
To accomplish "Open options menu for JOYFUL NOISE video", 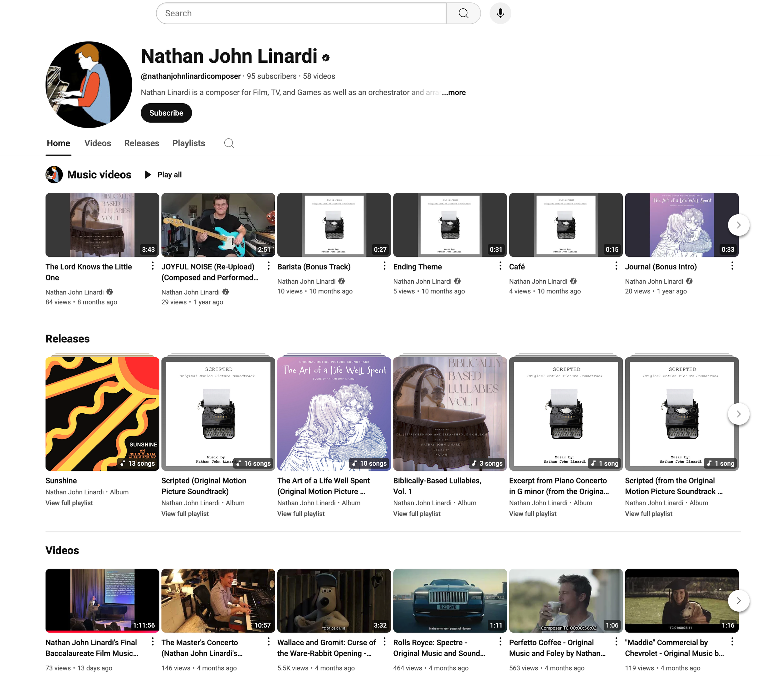I will click(x=268, y=266).
